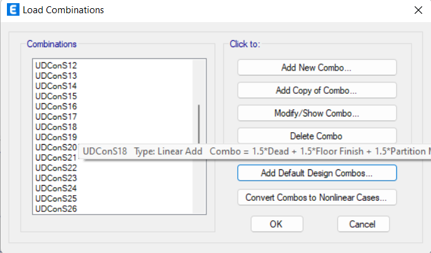This screenshot has height=253, width=431.
Task: Delete the selected combo
Action: point(316,136)
